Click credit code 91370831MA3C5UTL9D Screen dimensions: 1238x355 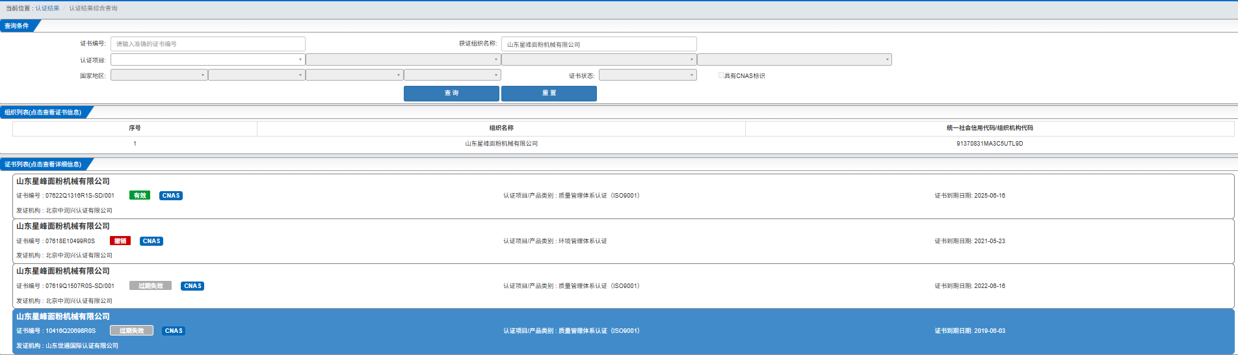pyautogui.click(x=990, y=144)
